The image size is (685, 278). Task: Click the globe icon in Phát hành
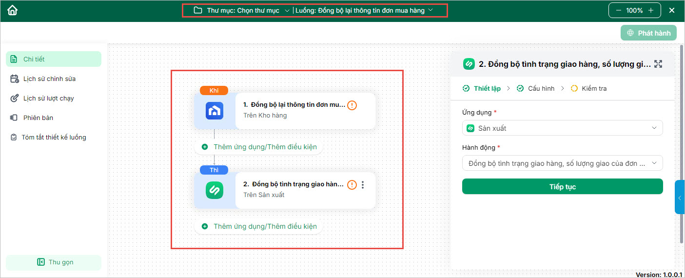point(630,33)
